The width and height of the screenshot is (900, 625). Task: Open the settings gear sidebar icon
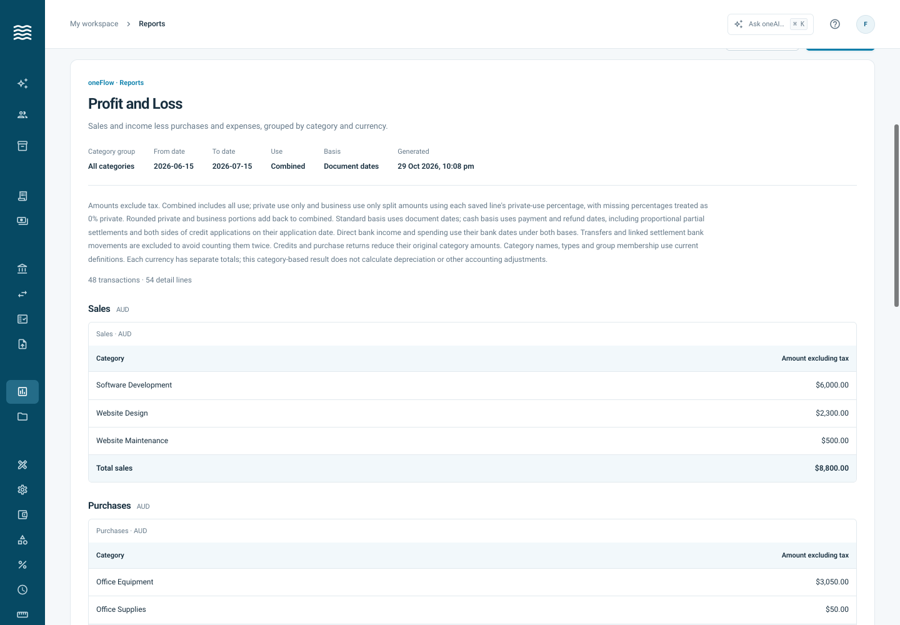(22, 490)
